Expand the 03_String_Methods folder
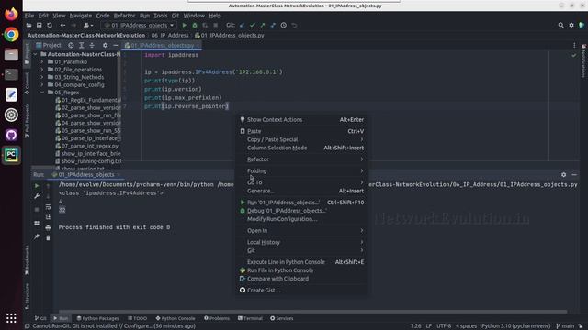This screenshot has height=330, width=588. (x=42, y=77)
